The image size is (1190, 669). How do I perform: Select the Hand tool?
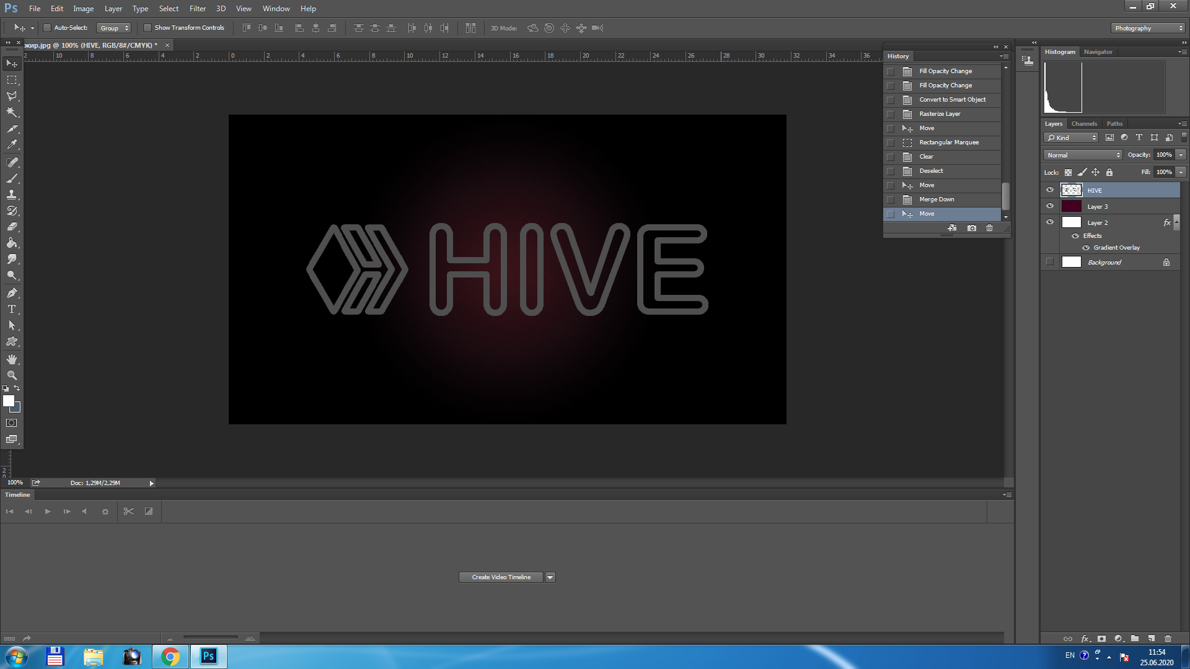pos(12,359)
